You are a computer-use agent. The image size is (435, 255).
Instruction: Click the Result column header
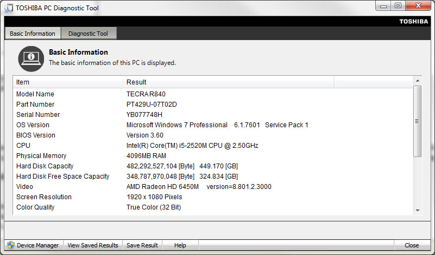click(x=228, y=82)
